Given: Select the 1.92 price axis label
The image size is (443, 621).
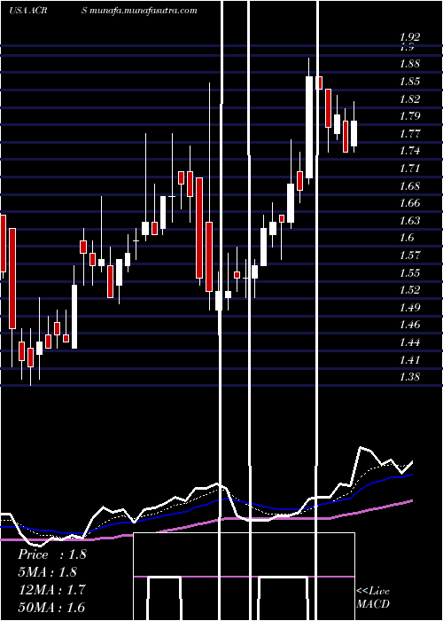Looking at the screenshot, I should pos(409,37).
